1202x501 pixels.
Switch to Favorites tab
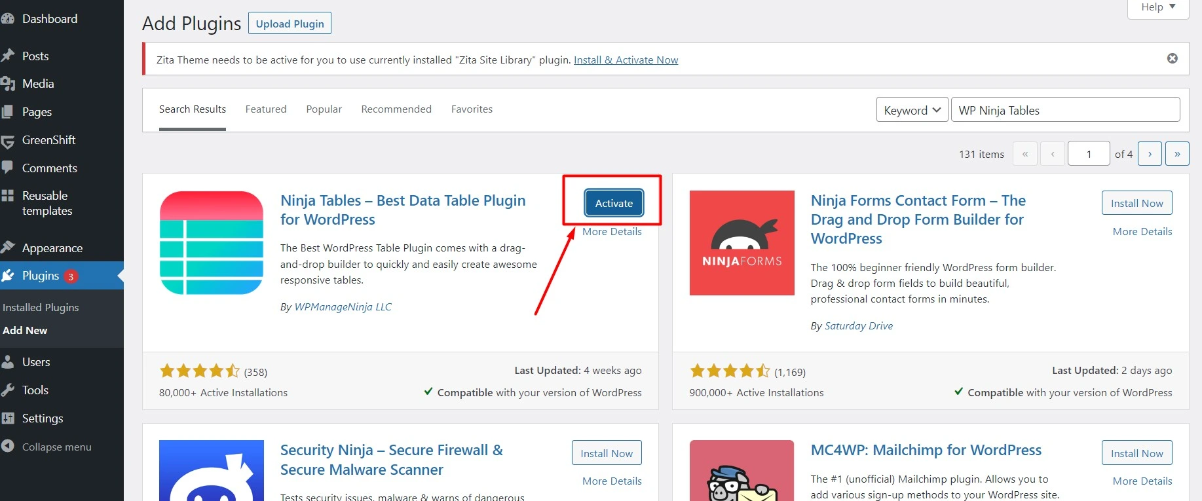point(472,109)
